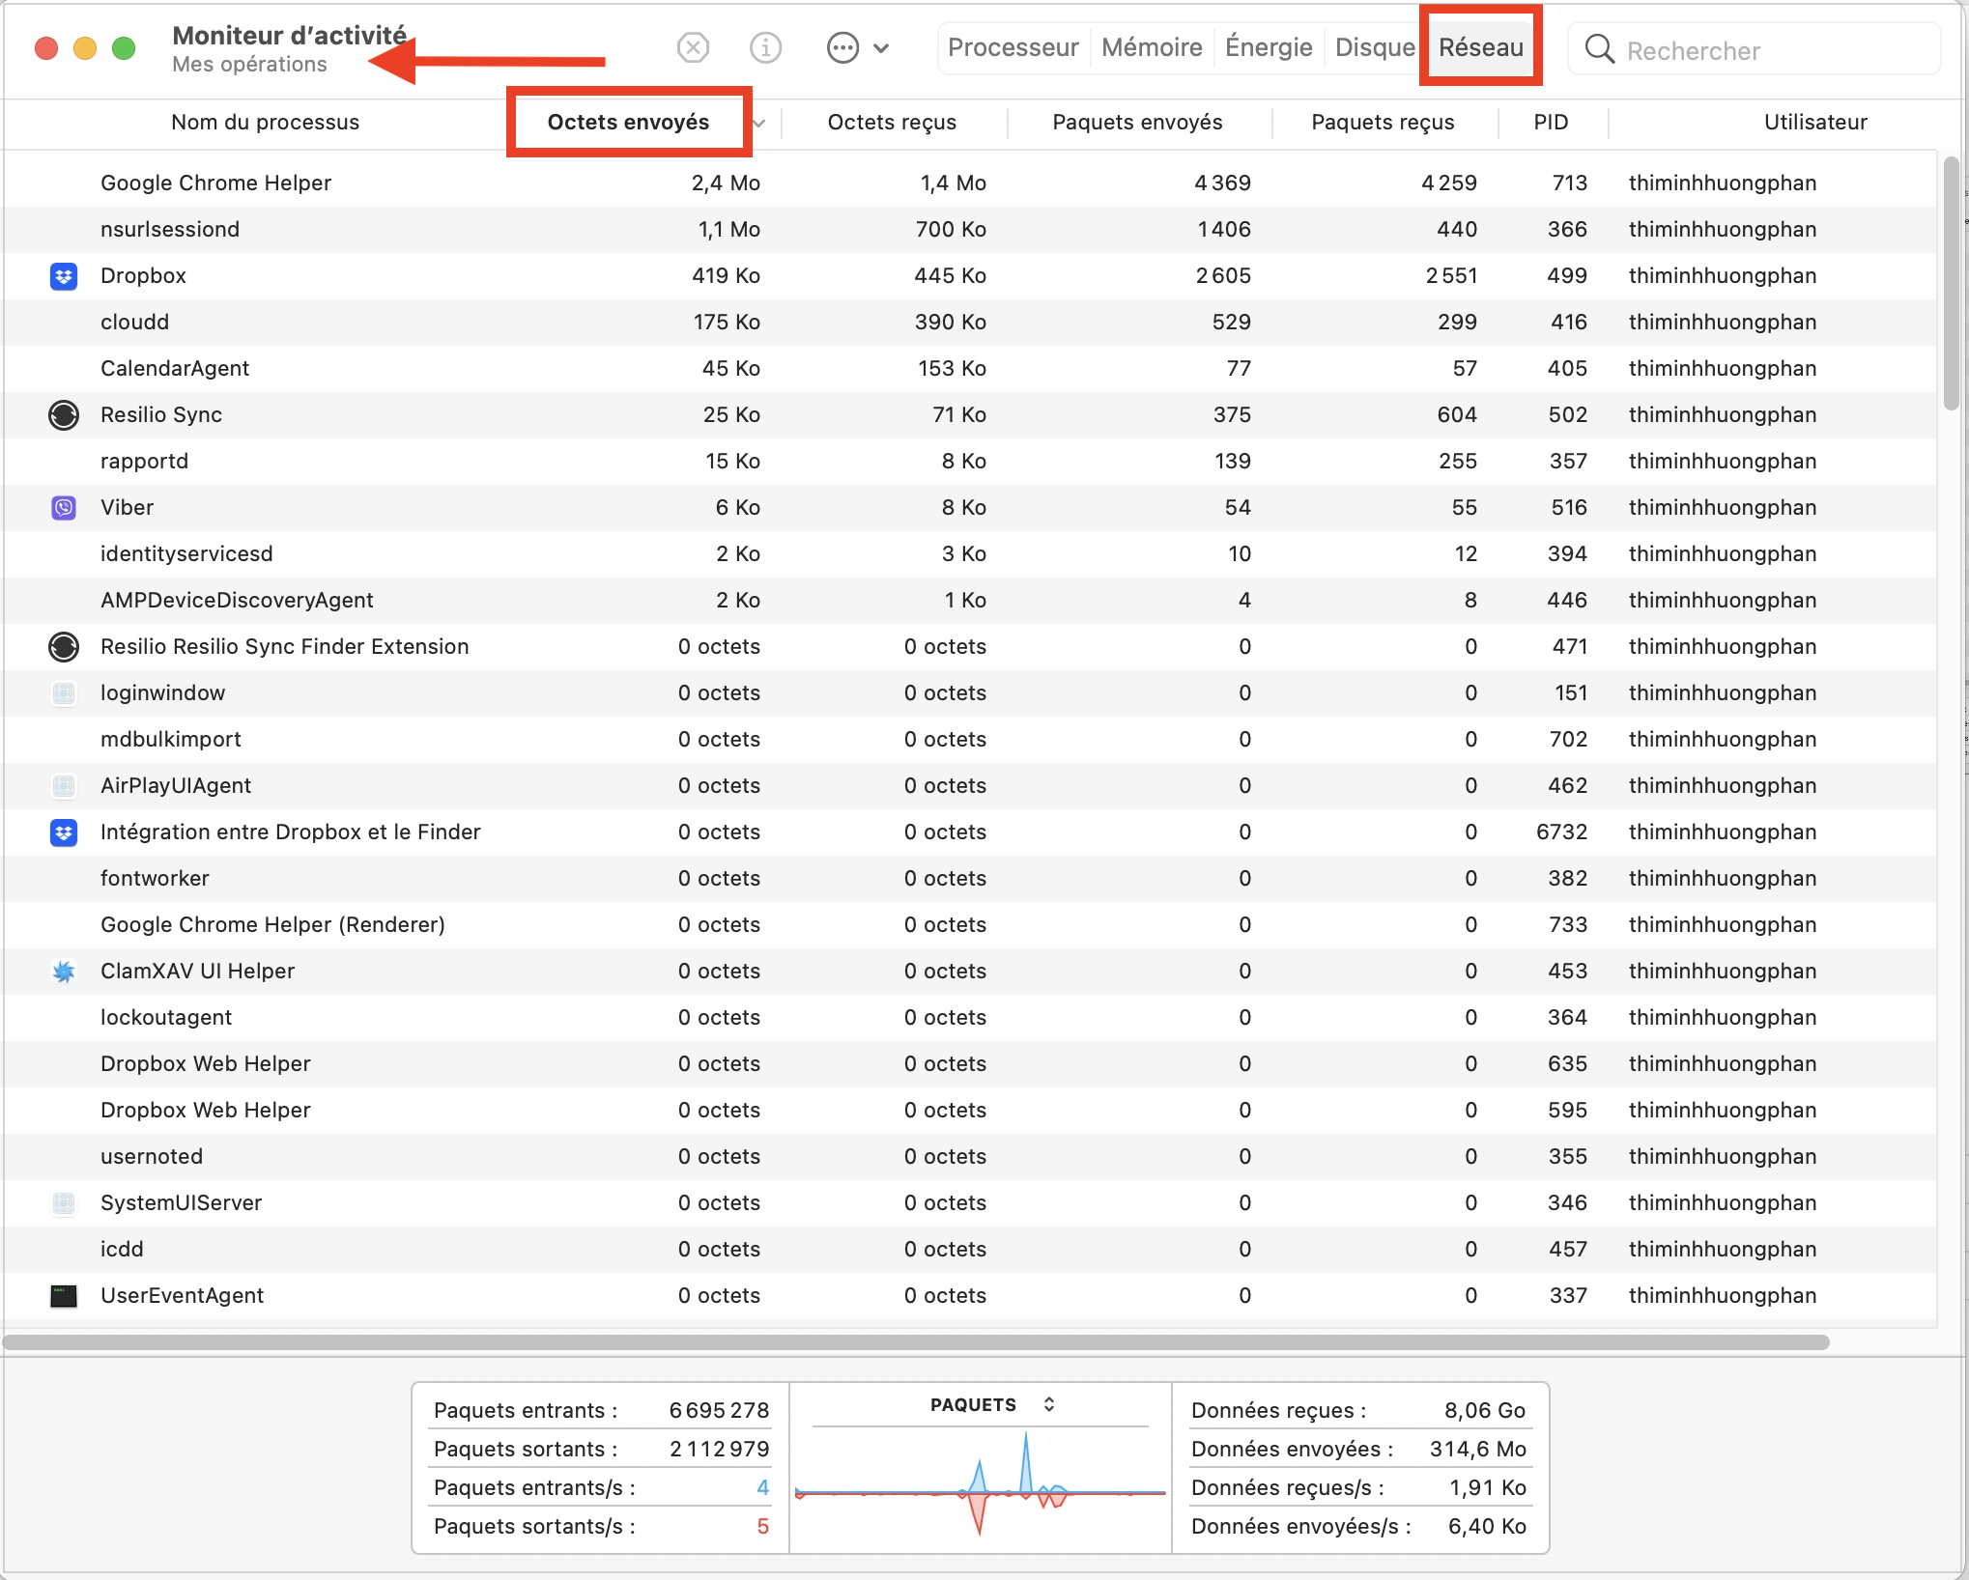Select the icdd process row
The image size is (1969, 1580).
coord(970,1250)
